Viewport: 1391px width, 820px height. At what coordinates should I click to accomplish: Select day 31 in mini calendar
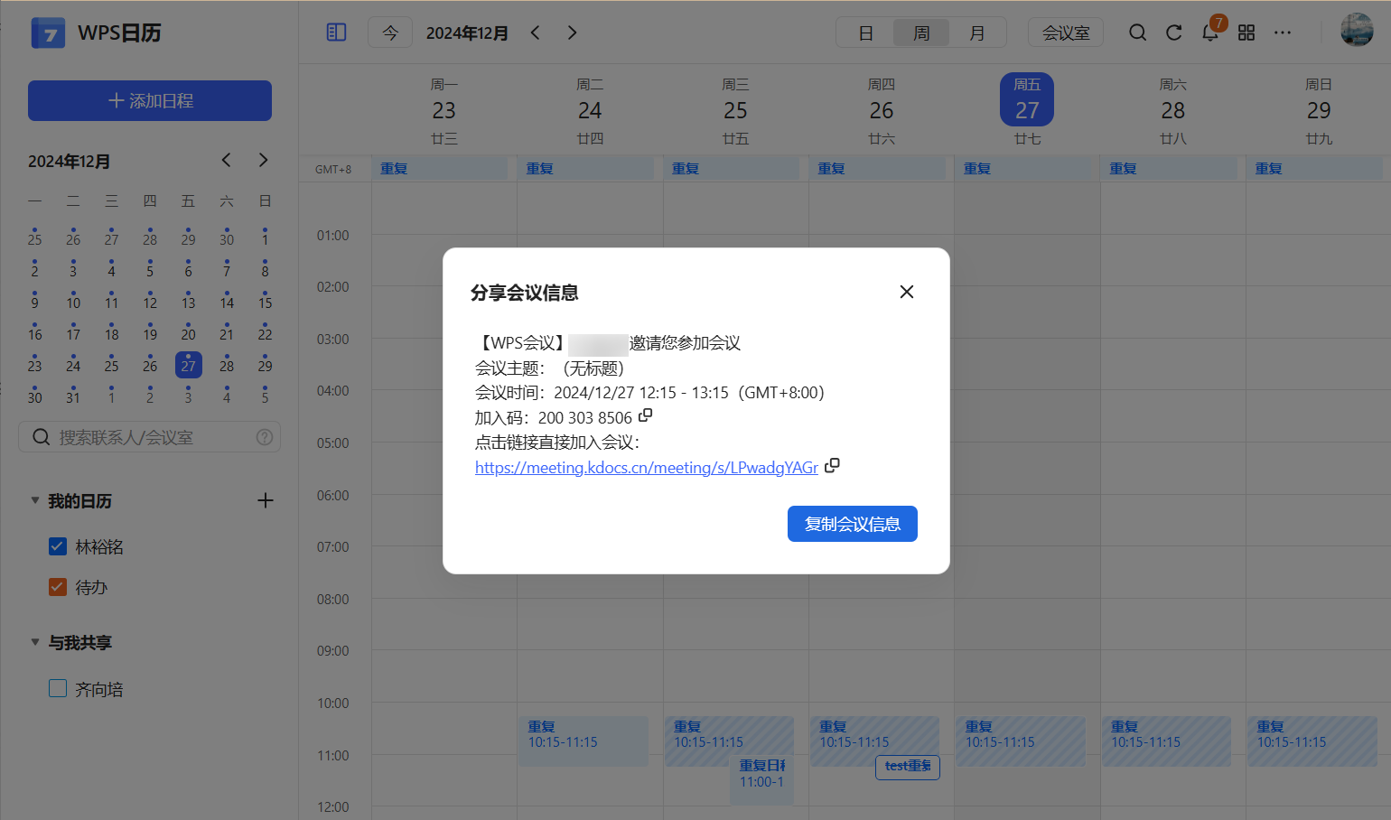pyautogui.click(x=73, y=396)
